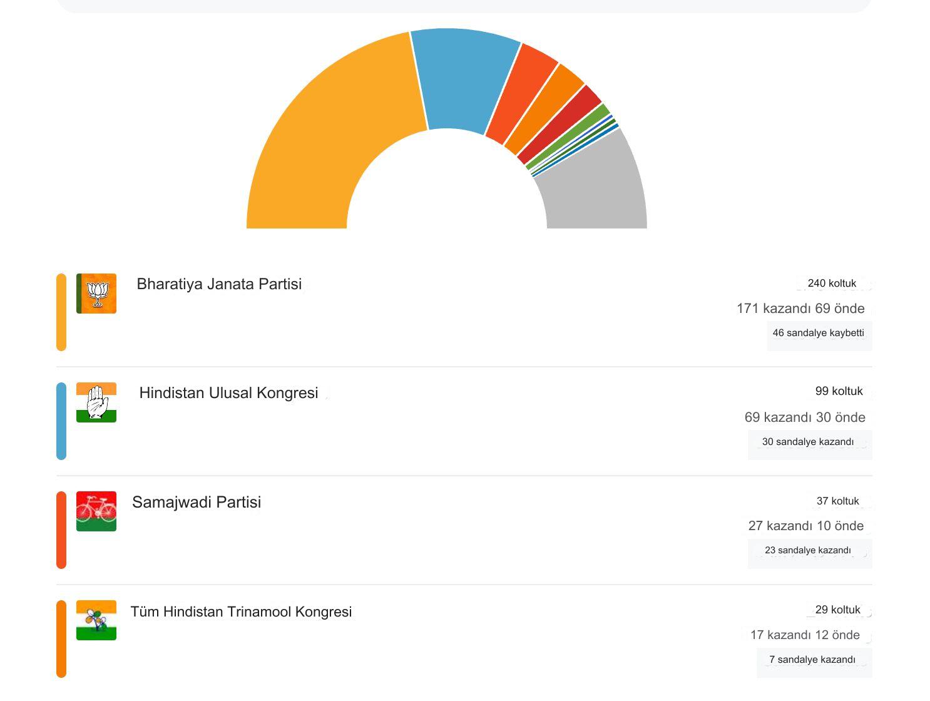
Task: Open the Hindistan Ulusal Kongresi party name
Action: coord(228,393)
